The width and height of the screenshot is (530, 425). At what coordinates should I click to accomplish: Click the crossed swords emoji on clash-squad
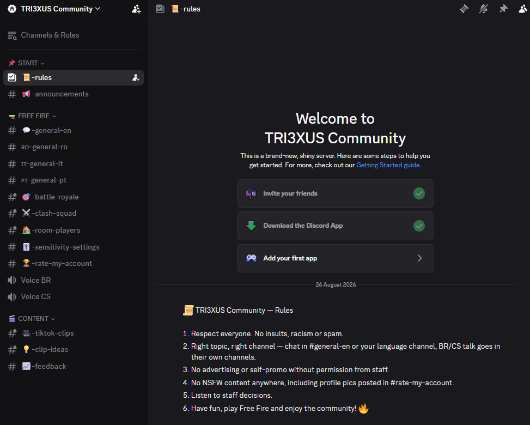(26, 213)
